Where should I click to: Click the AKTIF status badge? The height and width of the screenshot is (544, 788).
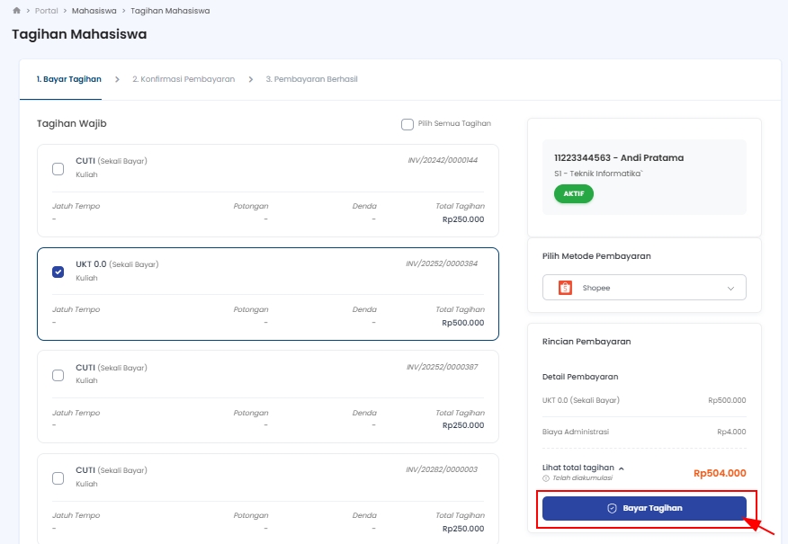[x=573, y=194]
